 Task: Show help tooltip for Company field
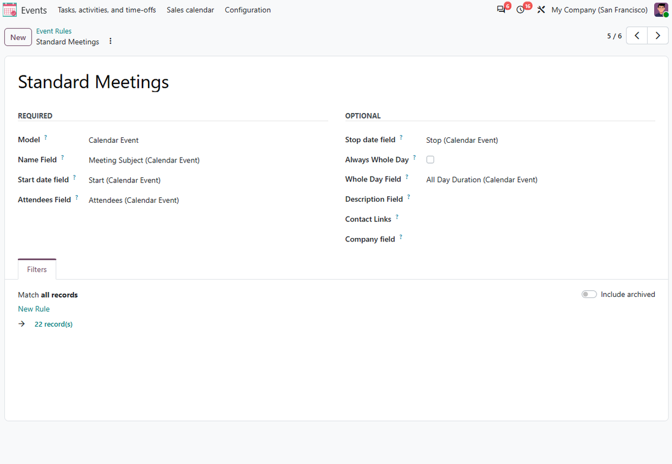401,237
